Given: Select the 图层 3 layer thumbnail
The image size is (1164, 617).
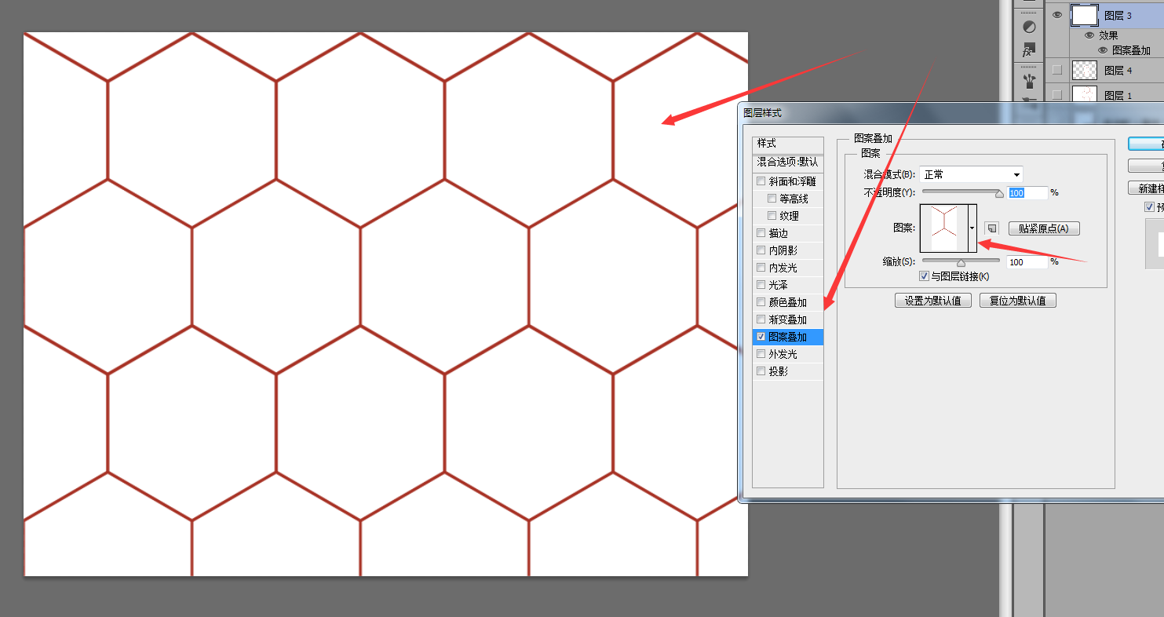Looking at the screenshot, I should tap(1085, 15).
